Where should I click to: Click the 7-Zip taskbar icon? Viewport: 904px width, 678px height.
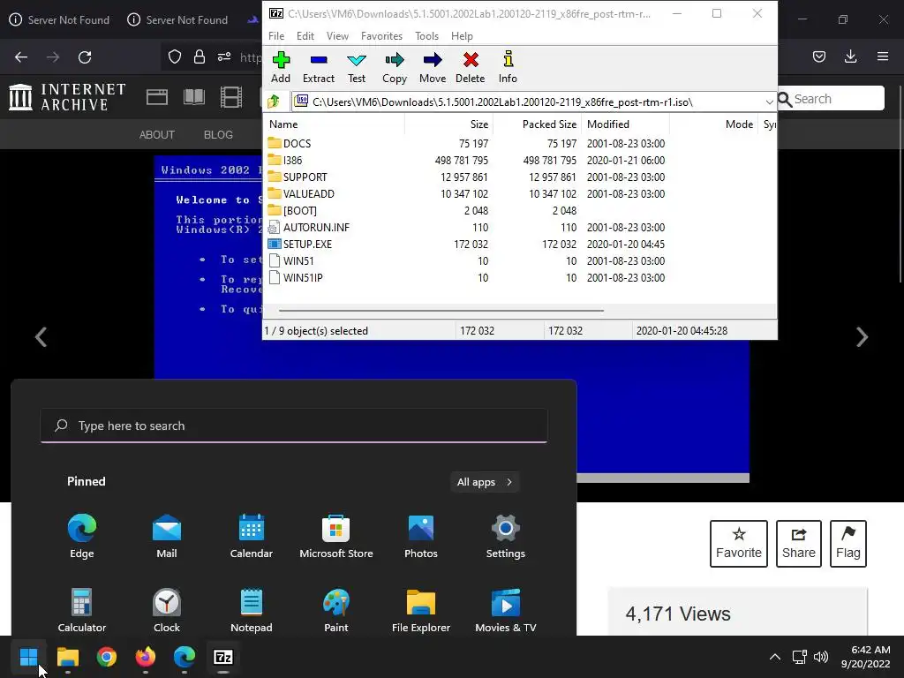tap(223, 657)
